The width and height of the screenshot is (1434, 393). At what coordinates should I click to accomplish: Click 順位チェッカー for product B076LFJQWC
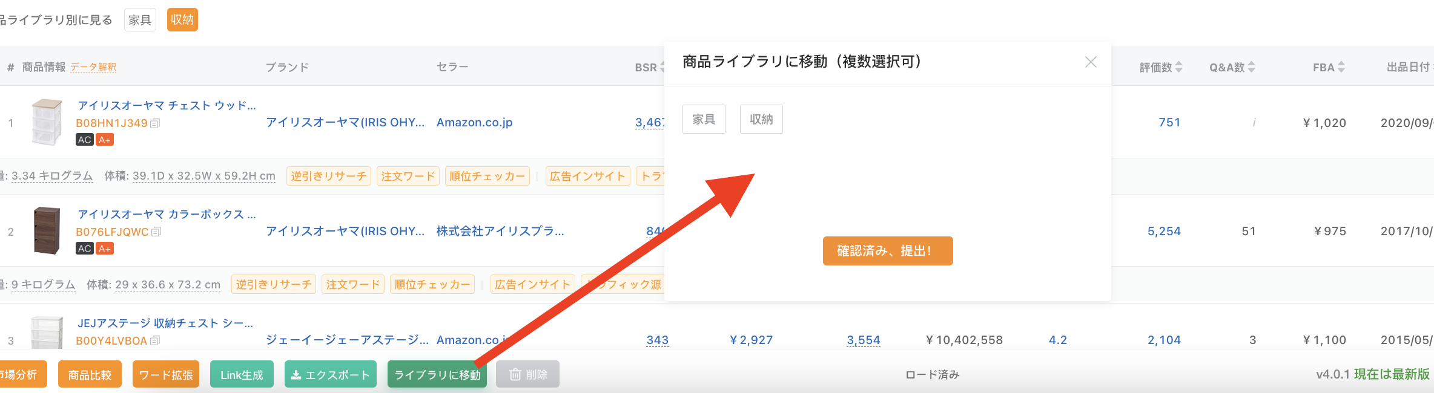click(432, 284)
